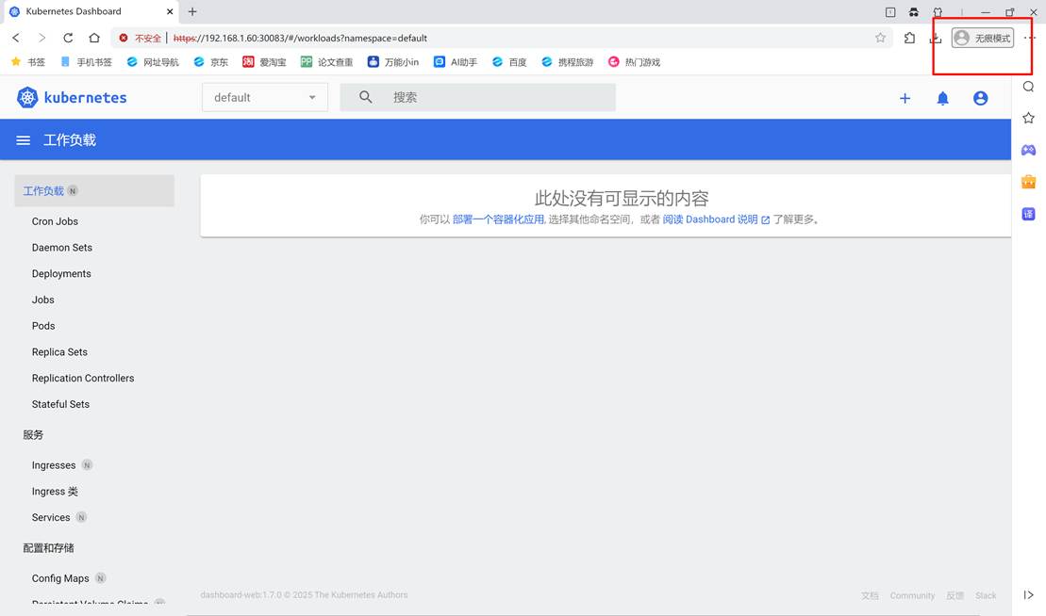Reload the page with refresh icon
Screen dimensions: 1046x616
[68, 38]
